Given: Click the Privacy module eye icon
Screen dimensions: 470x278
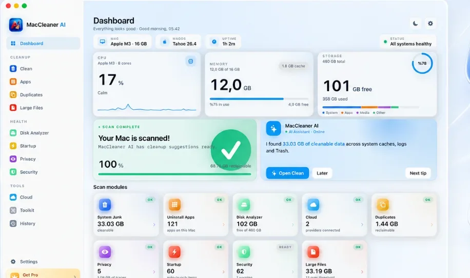Looking at the screenshot, I should coord(105,252).
